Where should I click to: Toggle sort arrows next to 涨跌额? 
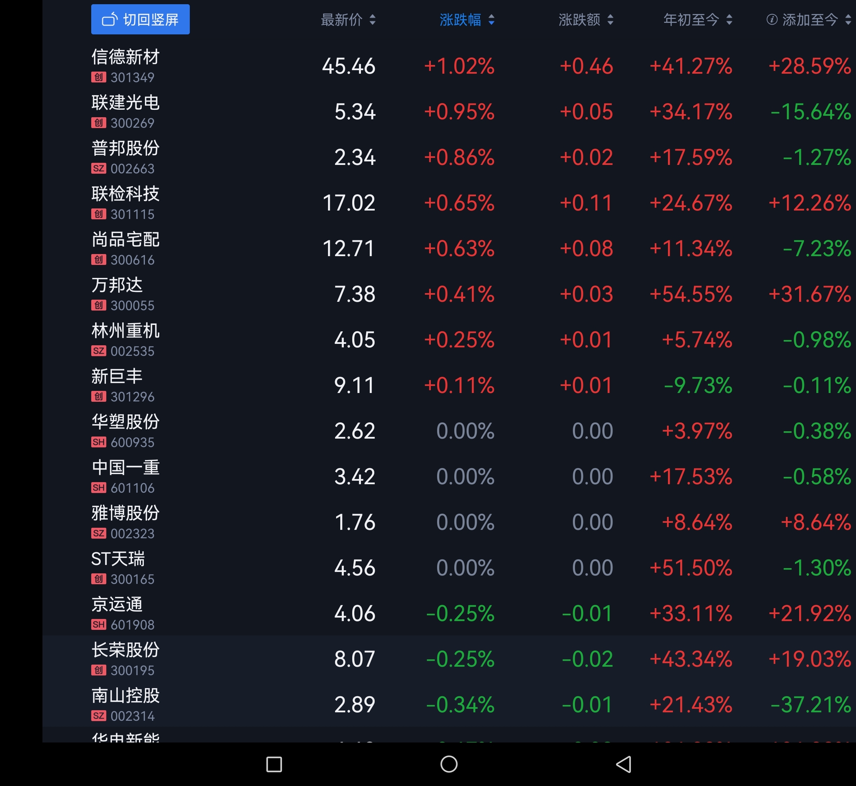tap(610, 20)
